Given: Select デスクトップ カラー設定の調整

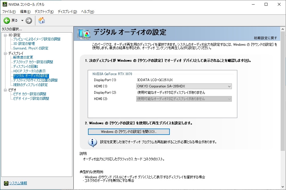Looking at the screenshot, I should (33, 62).
